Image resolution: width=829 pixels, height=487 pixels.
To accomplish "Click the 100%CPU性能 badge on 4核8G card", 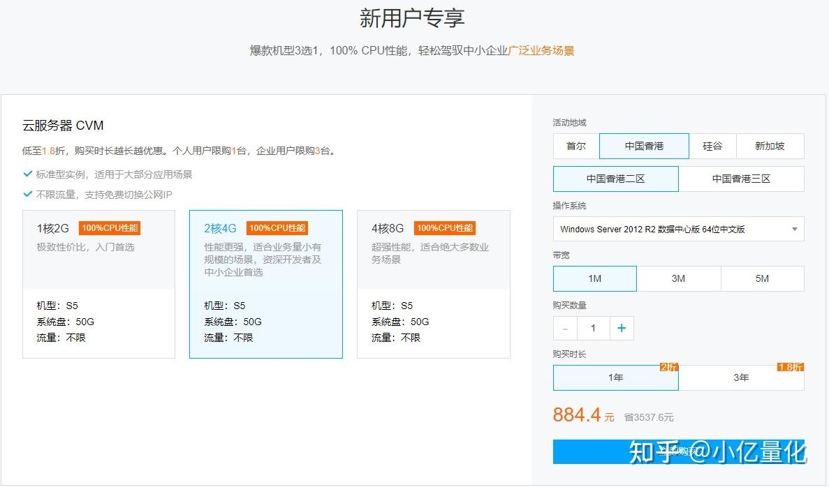I will point(444,227).
